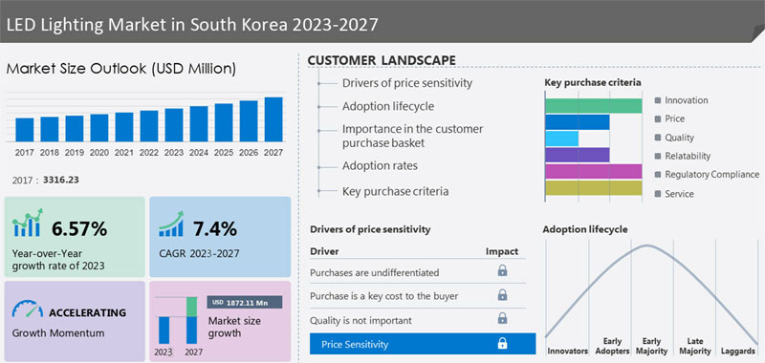Viewport: 765px width, 363px height.
Task: Click the Key purchase criteria chart title
Action: tap(593, 83)
